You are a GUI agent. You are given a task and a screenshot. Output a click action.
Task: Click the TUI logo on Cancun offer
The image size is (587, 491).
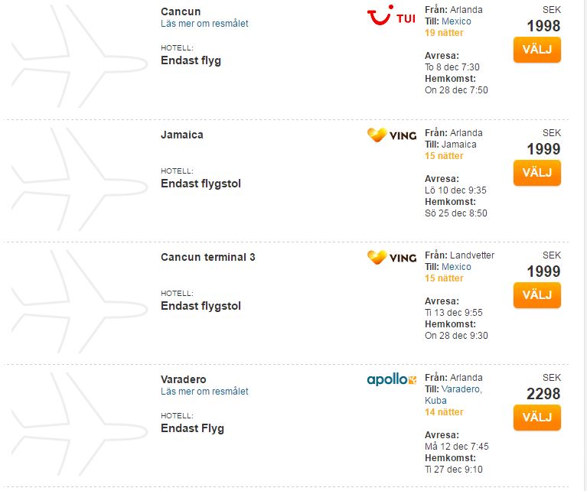click(391, 15)
